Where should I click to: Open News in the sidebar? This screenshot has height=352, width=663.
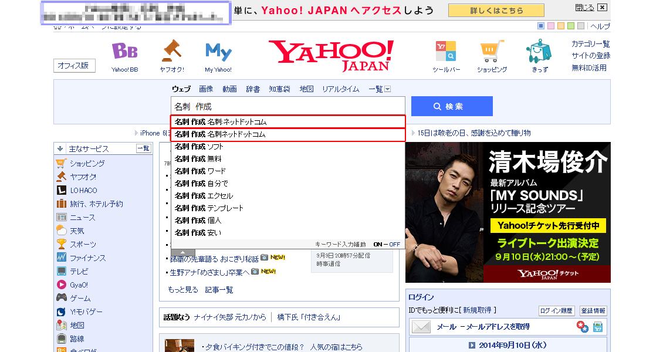[83, 217]
